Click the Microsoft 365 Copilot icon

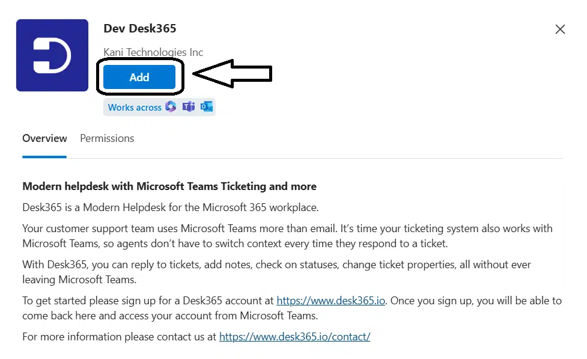pos(171,107)
